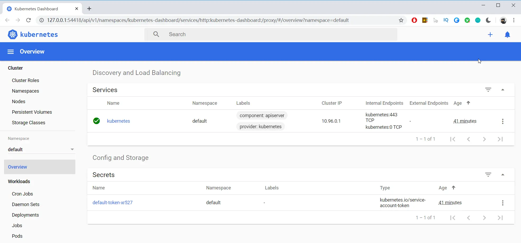
Task: Open the filter icon on the Secrets panel
Action: click(488, 175)
